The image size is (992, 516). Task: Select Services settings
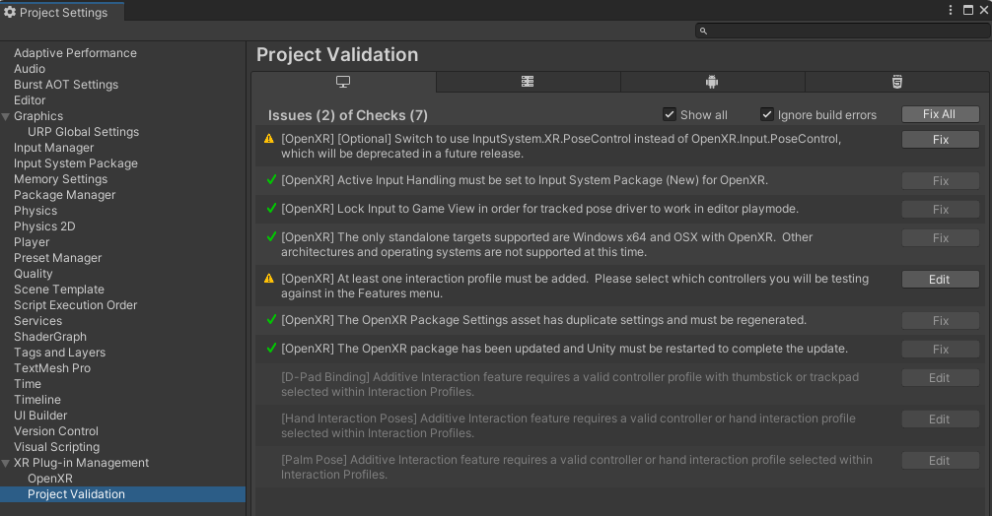click(37, 321)
